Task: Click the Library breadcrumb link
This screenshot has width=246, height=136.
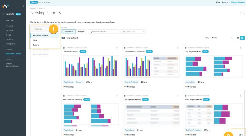Action: (40, 9)
